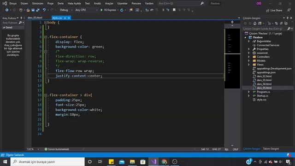Click the Live Share button
Viewport: 295px width, 166px height.
(x=274, y=10)
